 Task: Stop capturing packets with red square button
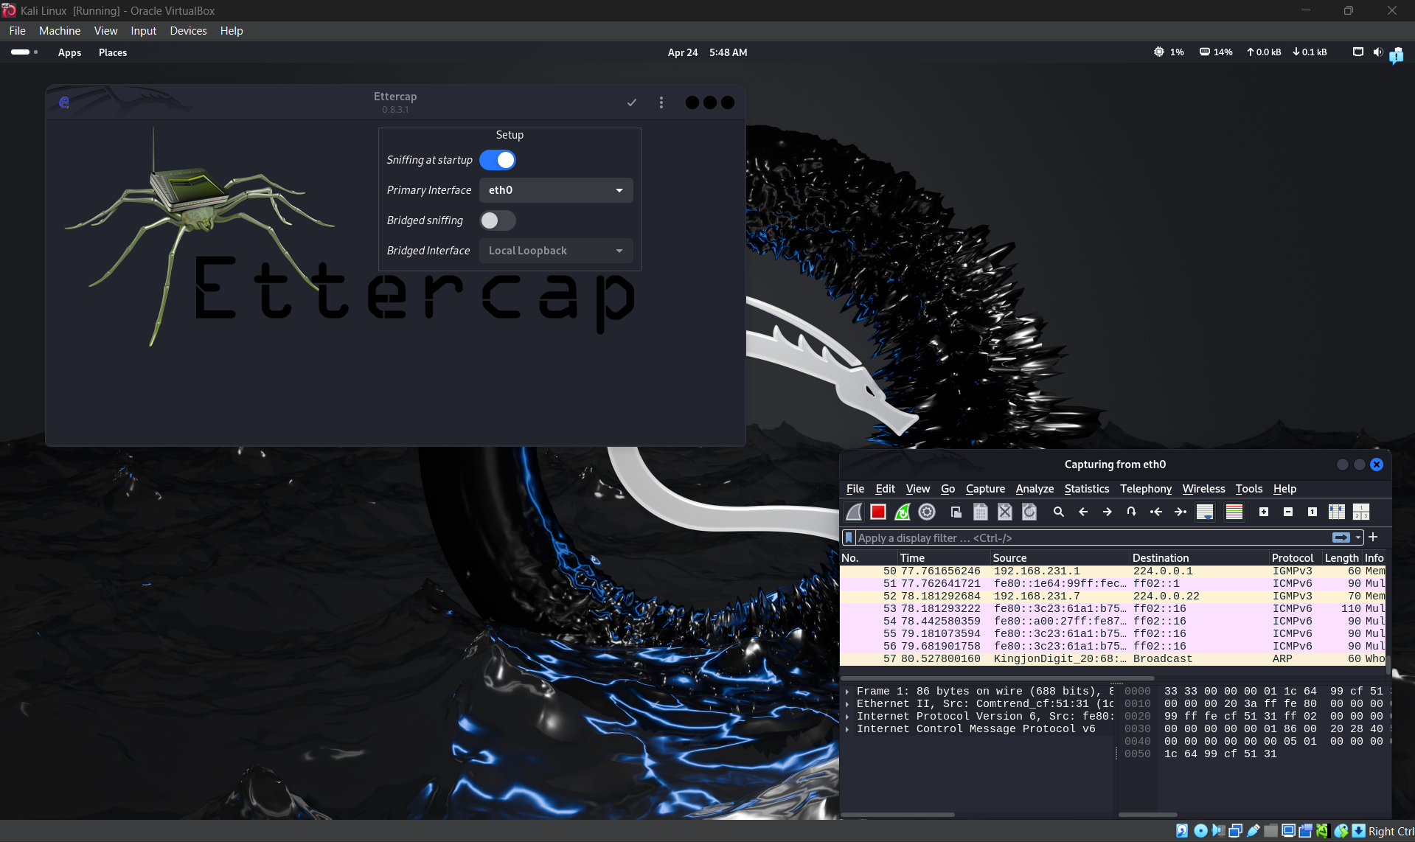pyautogui.click(x=877, y=512)
